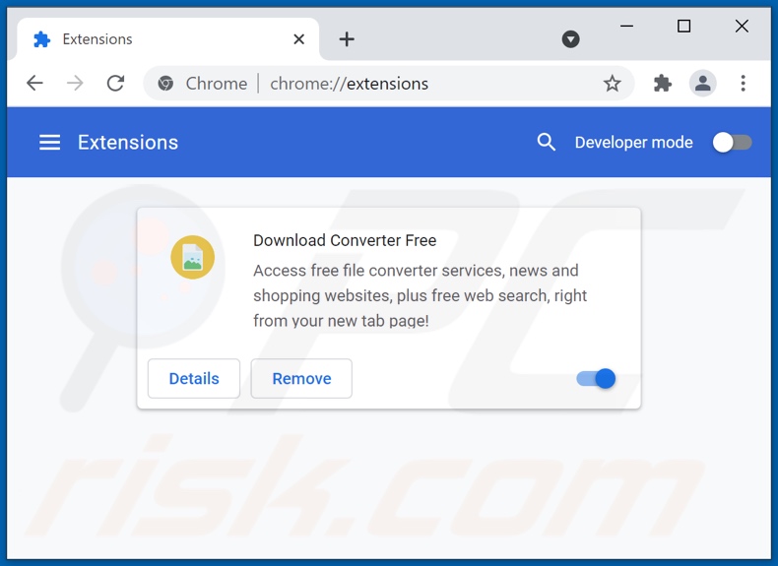This screenshot has height=566, width=778.
Task: Click the Download Converter Free extension icon
Action: (192, 258)
